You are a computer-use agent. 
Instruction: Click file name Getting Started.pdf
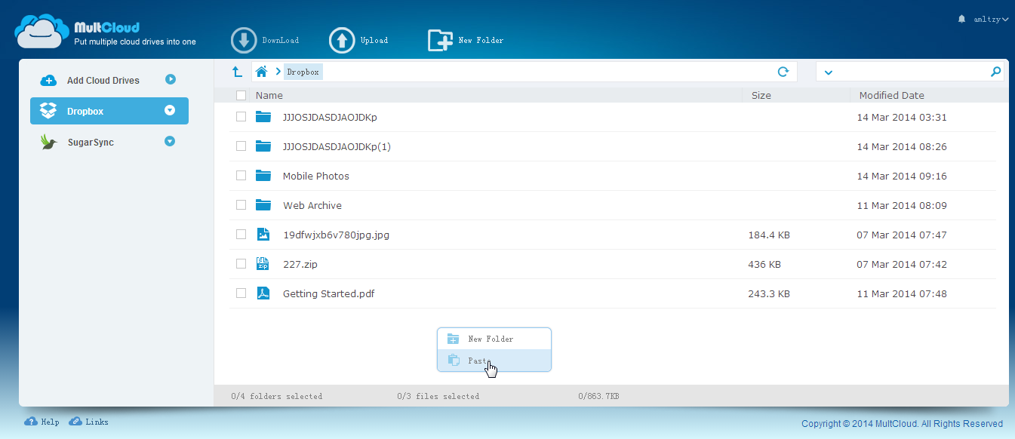click(329, 293)
